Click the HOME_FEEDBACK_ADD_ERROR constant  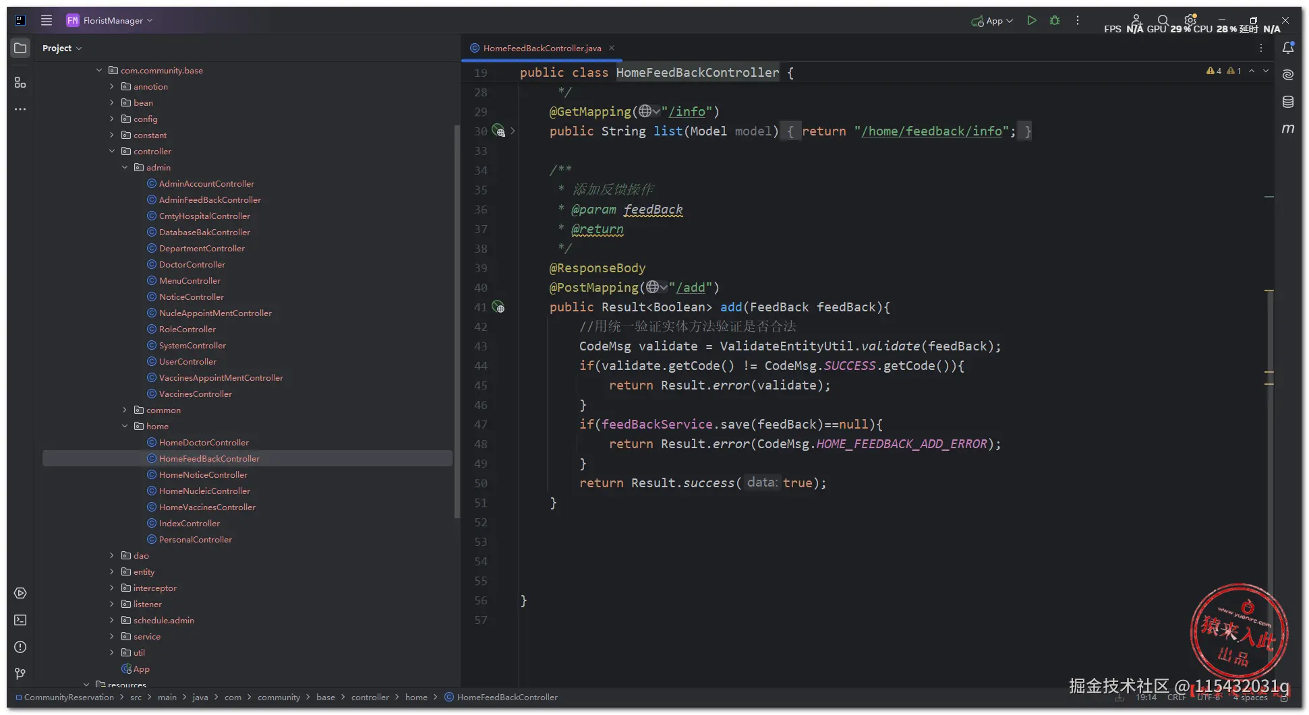pos(902,443)
